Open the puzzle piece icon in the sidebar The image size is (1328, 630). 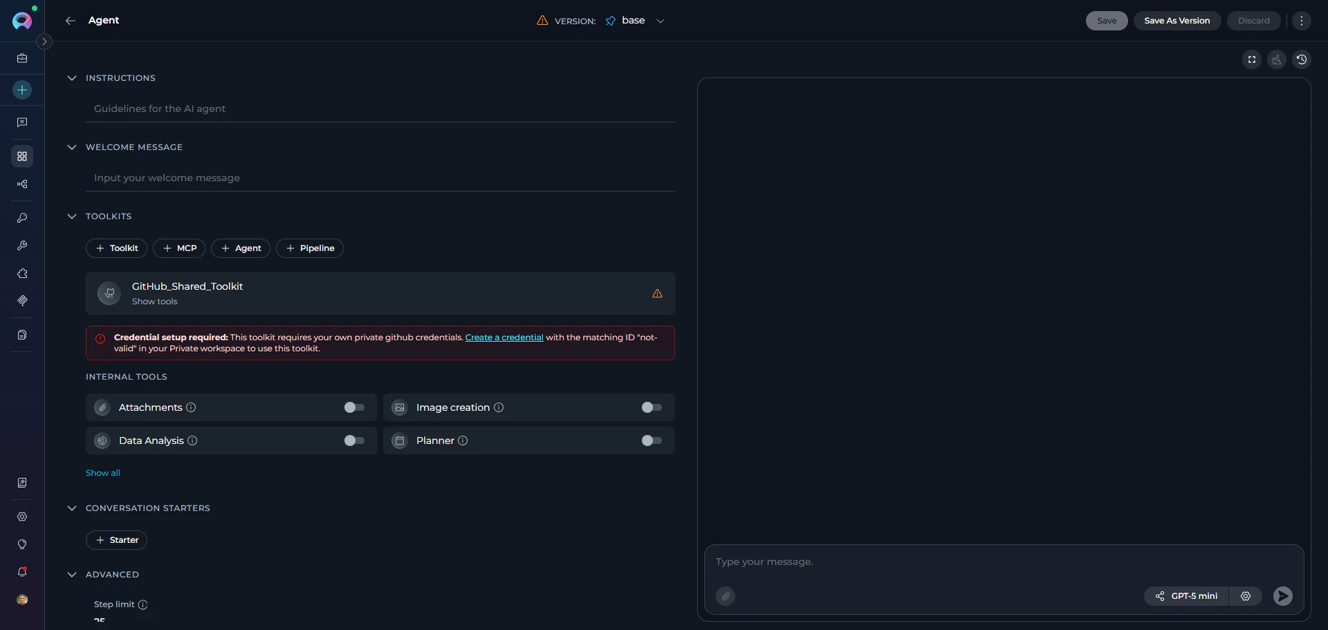22,273
